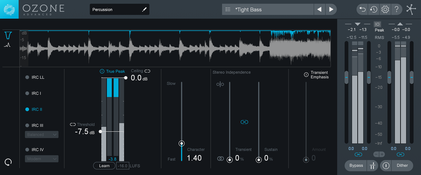Viewport: 421px width, 175px height.
Task: Click the 0.0 dB Ceiling value
Action: (139, 78)
